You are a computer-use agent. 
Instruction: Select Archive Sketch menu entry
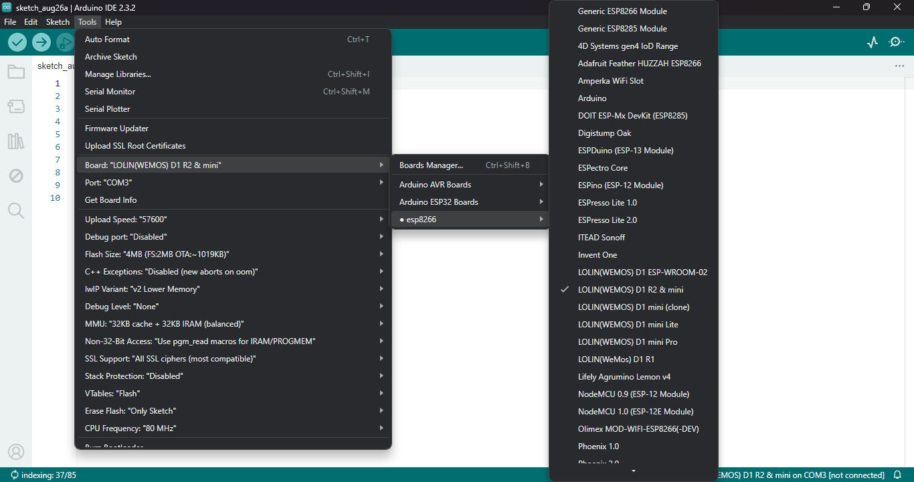(233, 57)
